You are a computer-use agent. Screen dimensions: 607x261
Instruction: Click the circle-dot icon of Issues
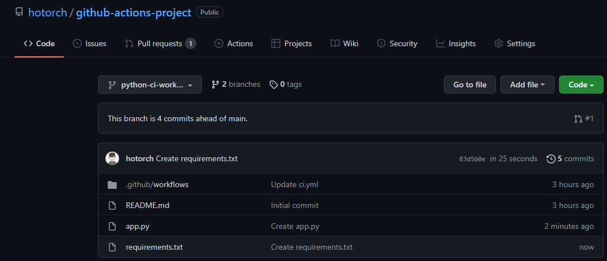[x=77, y=44]
